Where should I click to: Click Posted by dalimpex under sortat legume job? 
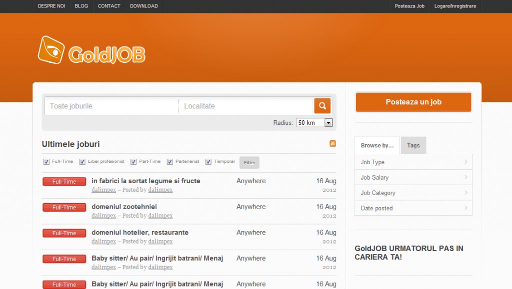160,190
